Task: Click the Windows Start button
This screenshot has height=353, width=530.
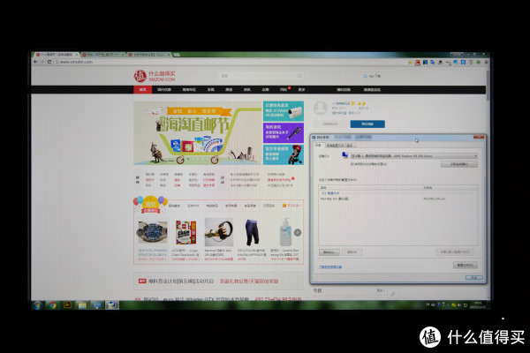Action: pos(37,304)
